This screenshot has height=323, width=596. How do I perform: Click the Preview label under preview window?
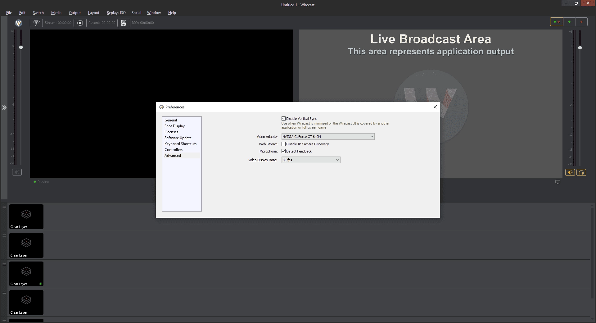click(x=43, y=182)
